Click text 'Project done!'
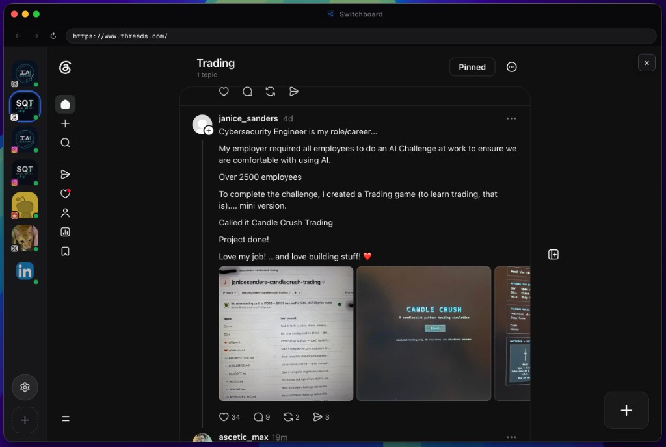666x447 pixels. tap(244, 240)
